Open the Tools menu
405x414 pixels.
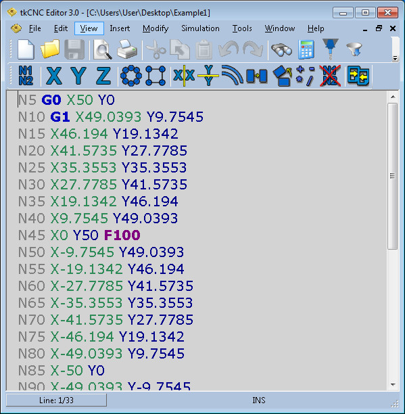[242, 28]
